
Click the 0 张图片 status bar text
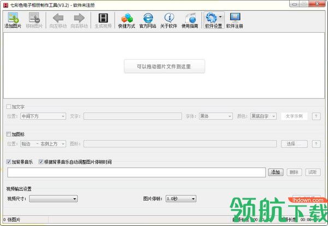point(11,219)
